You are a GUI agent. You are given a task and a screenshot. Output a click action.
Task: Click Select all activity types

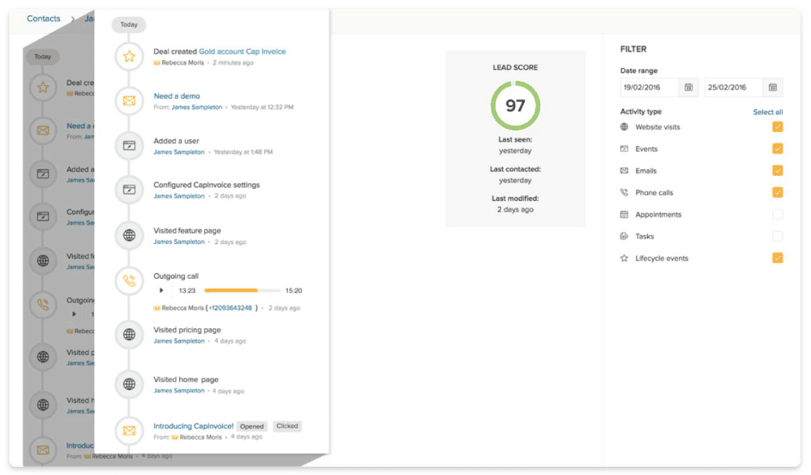point(767,113)
